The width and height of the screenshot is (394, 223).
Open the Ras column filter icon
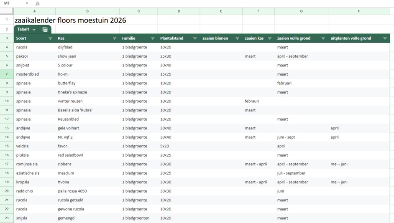114,38
